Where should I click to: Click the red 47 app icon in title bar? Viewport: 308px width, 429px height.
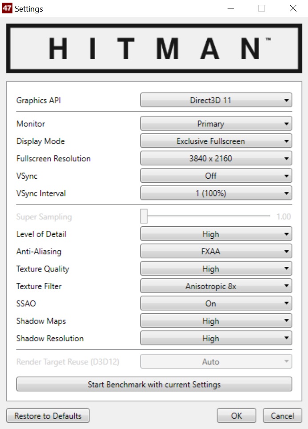pos(7,8)
